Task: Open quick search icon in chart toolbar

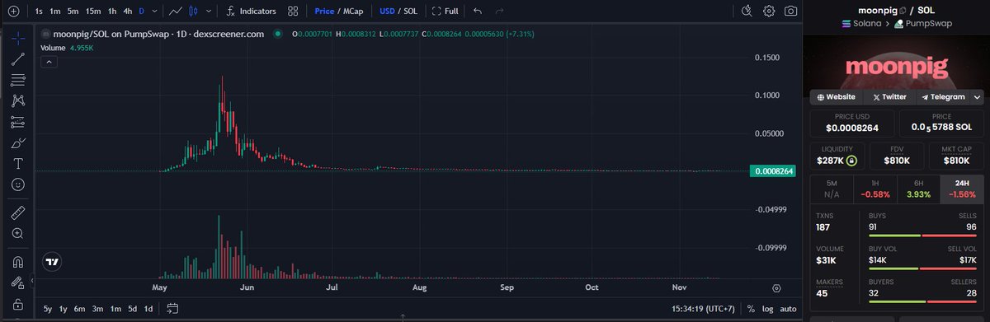Action: tap(747, 12)
